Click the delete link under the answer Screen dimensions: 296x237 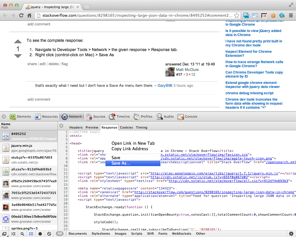[x=53, y=64]
